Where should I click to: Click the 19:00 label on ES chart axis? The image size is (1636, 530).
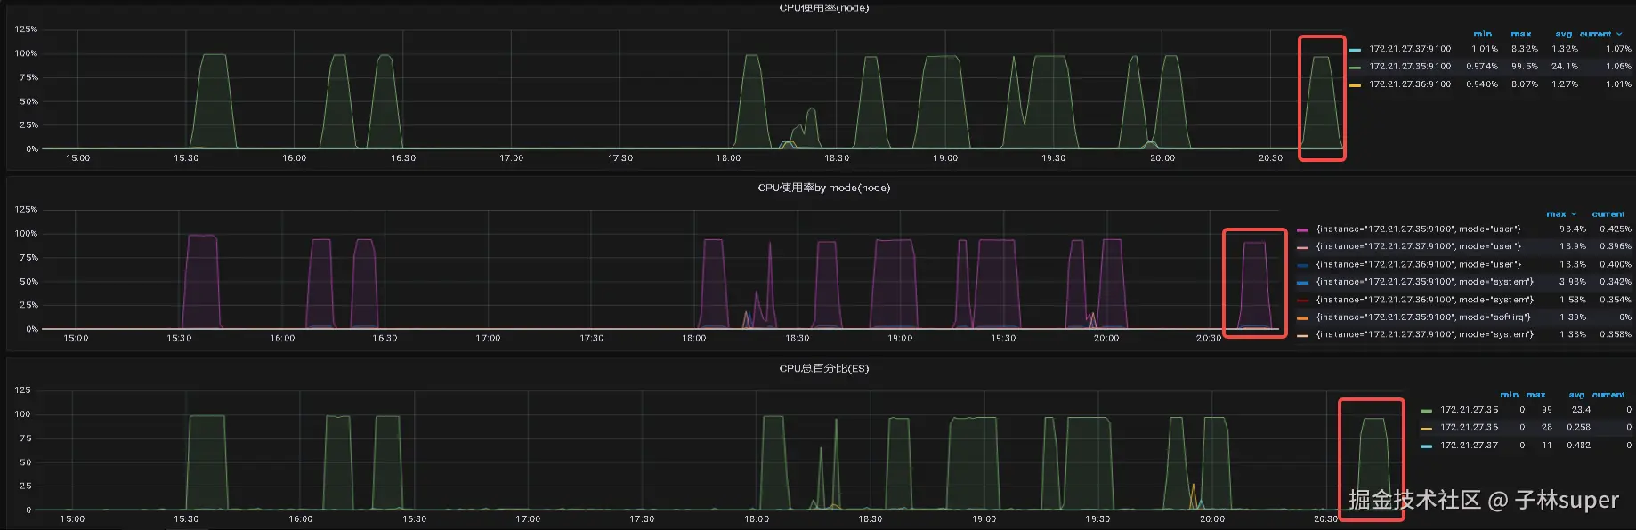(984, 518)
